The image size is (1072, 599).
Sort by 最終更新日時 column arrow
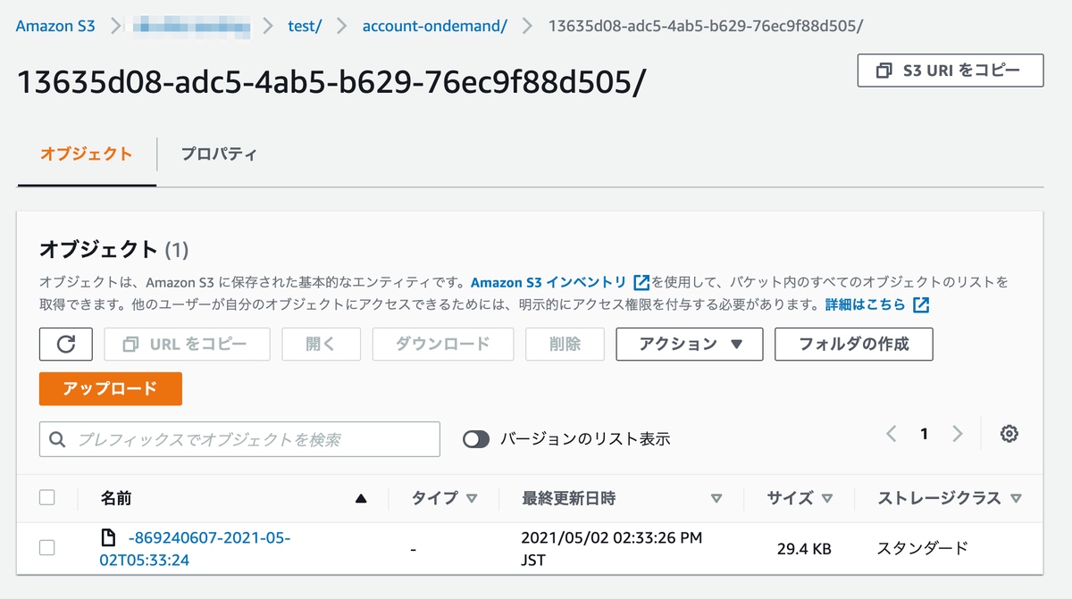pos(716,499)
